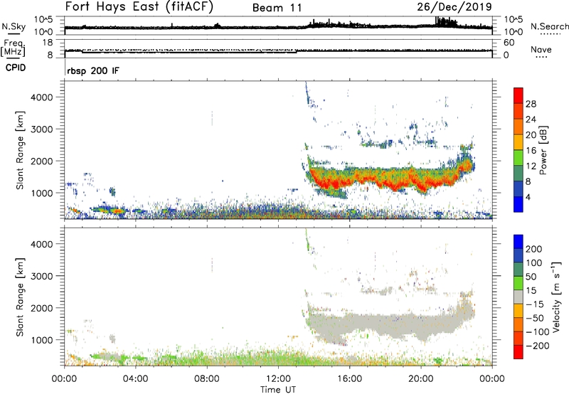569x394 pixels.
Task: Click the "16" tick on Power colorbar
Action: [531, 151]
